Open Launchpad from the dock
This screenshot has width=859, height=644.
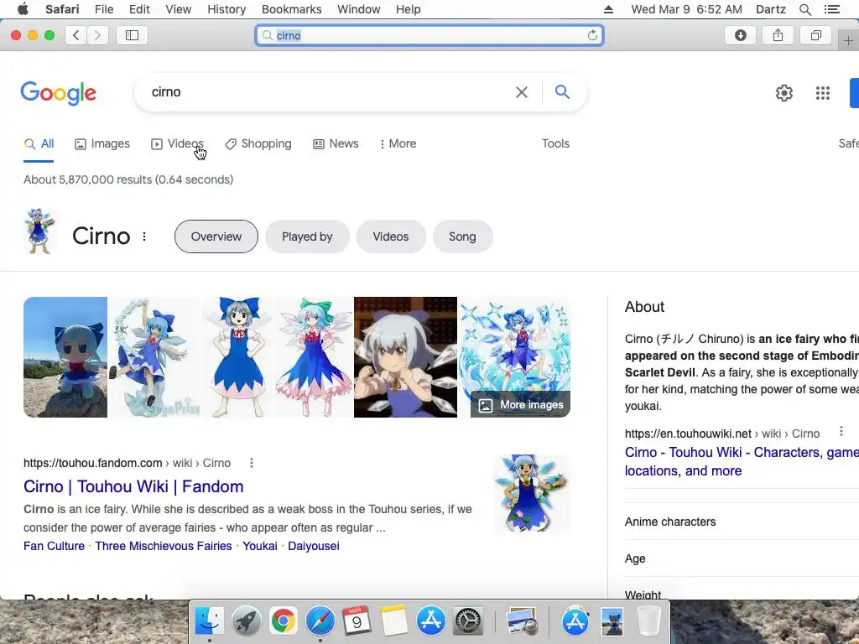pyautogui.click(x=246, y=621)
